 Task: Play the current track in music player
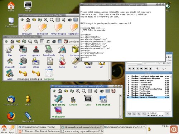(134, 69)
